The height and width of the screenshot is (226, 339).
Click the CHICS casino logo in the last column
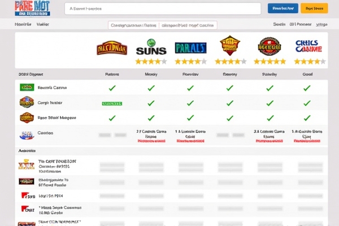[x=309, y=46]
